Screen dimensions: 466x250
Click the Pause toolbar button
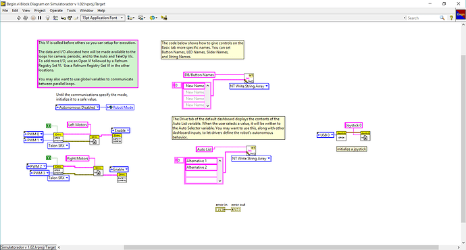40,18
